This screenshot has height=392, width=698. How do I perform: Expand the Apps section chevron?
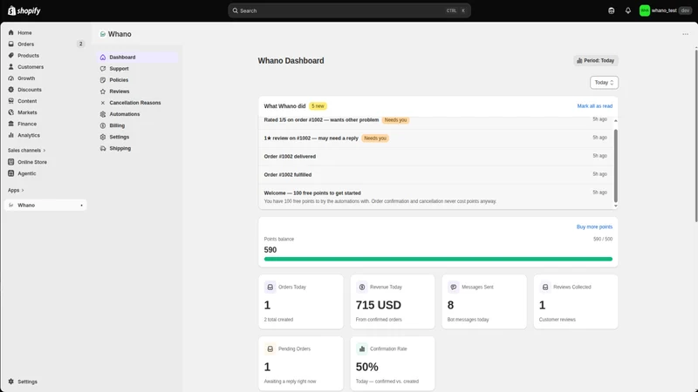23,190
